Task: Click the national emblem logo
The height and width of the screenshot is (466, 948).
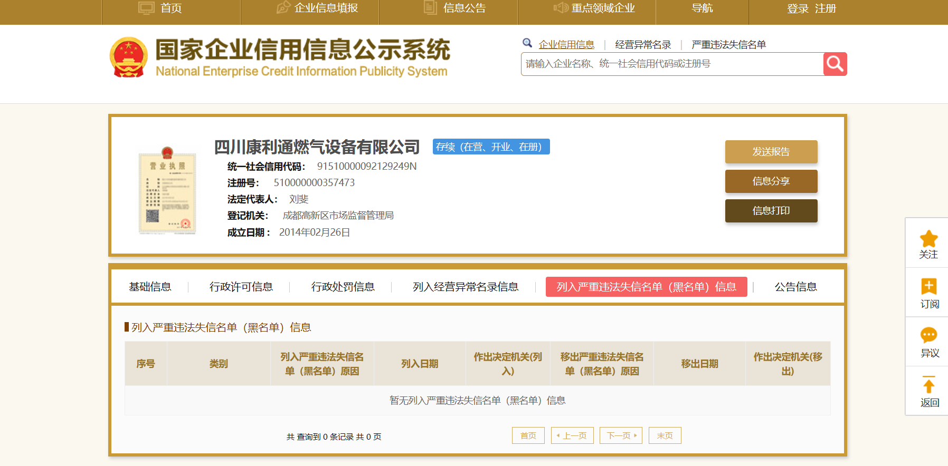Action: [x=128, y=57]
